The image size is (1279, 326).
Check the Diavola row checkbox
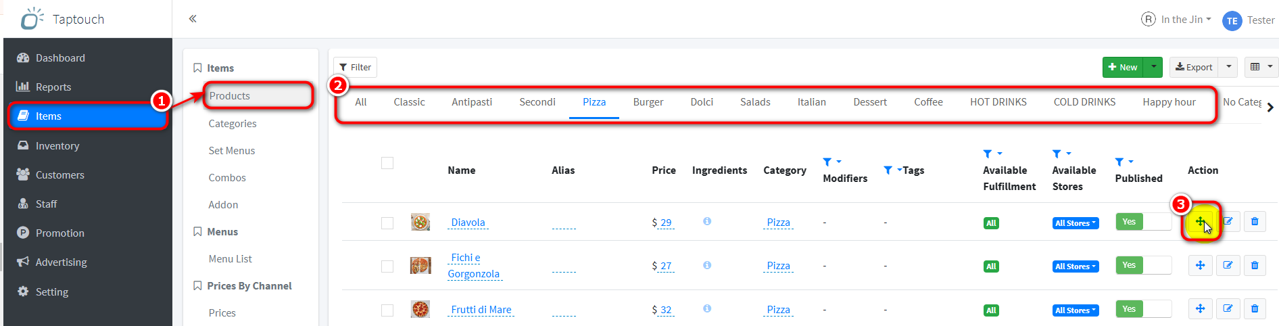(387, 223)
